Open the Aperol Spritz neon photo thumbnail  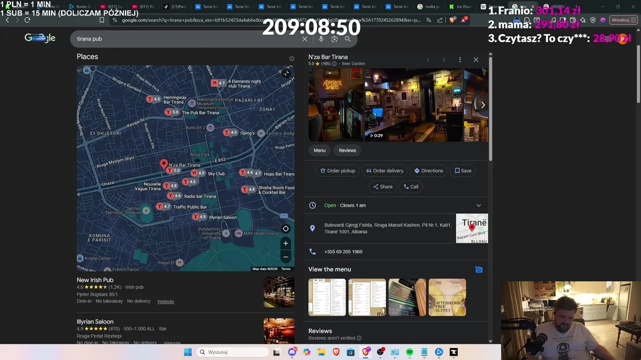click(336, 105)
